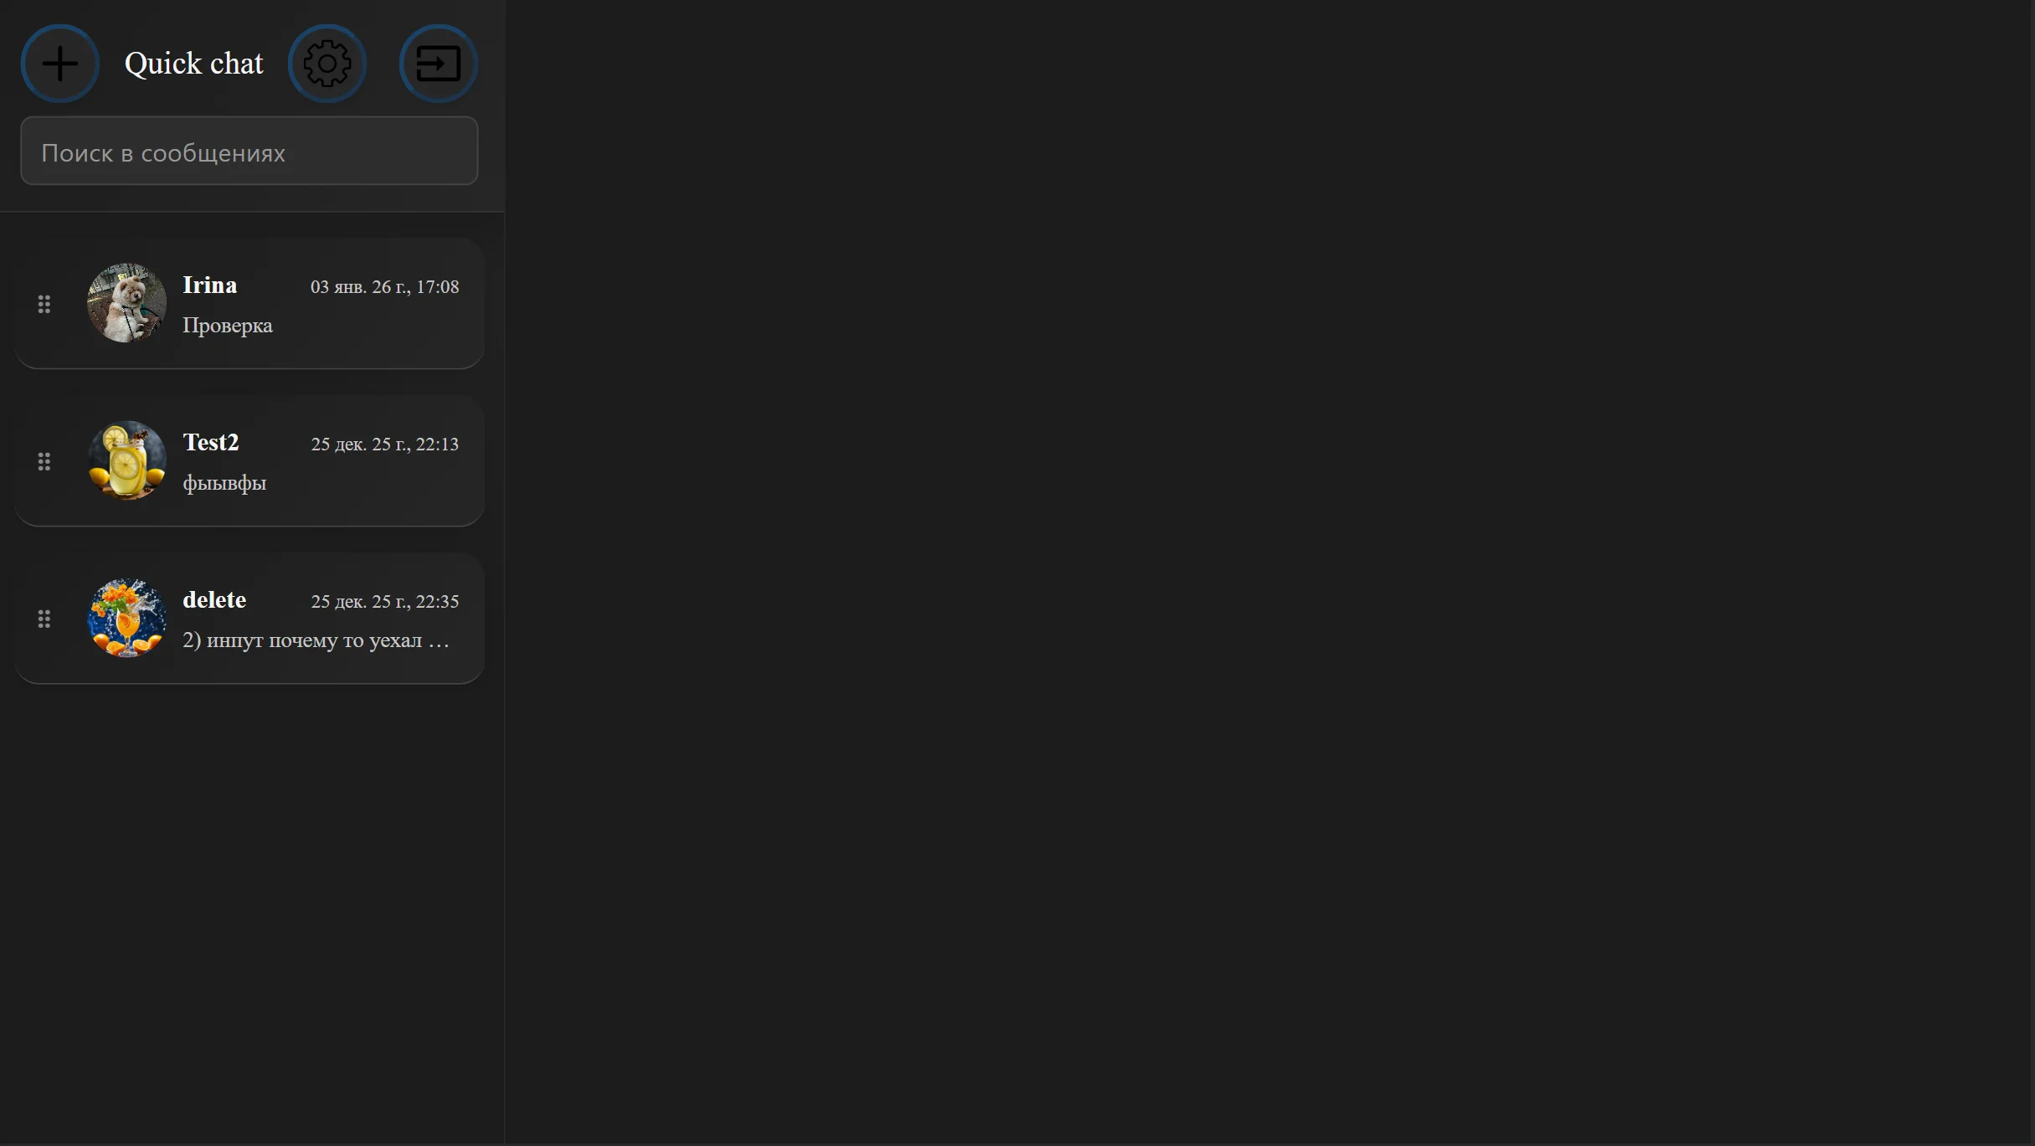Click the preview starting with '2) инпут почему'
Viewport: 2035px width, 1146px height.
[x=316, y=640]
